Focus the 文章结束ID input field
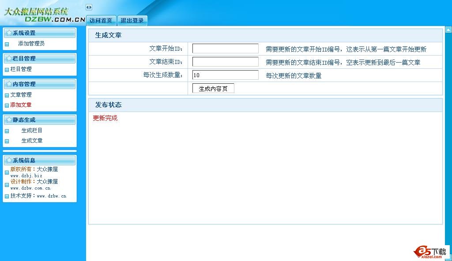This screenshot has height=261, width=452. (225, 62)
